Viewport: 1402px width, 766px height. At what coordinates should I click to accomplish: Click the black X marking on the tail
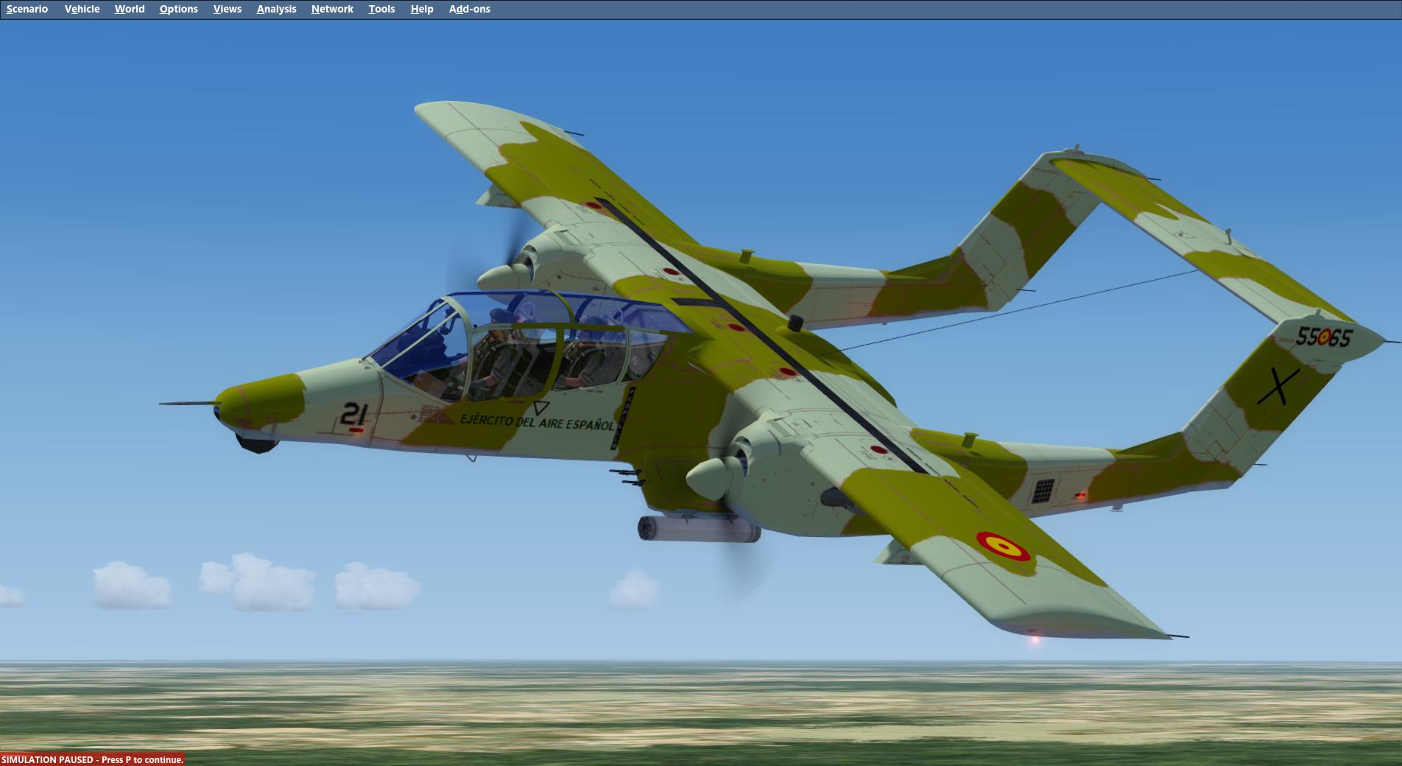[x=1278, y=387]
